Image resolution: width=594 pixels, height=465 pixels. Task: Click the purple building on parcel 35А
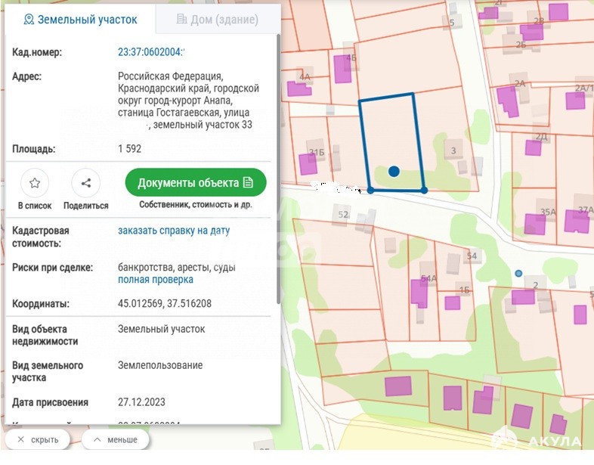coord(535,225)
